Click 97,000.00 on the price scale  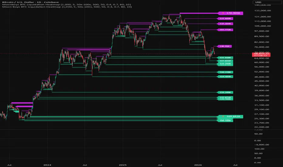261,31
